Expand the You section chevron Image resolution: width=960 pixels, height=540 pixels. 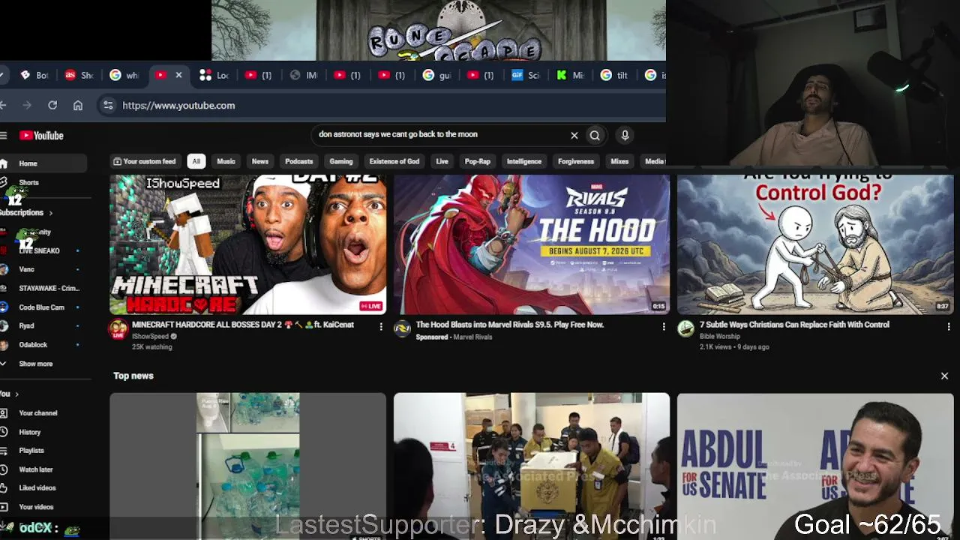coord(16,394)
